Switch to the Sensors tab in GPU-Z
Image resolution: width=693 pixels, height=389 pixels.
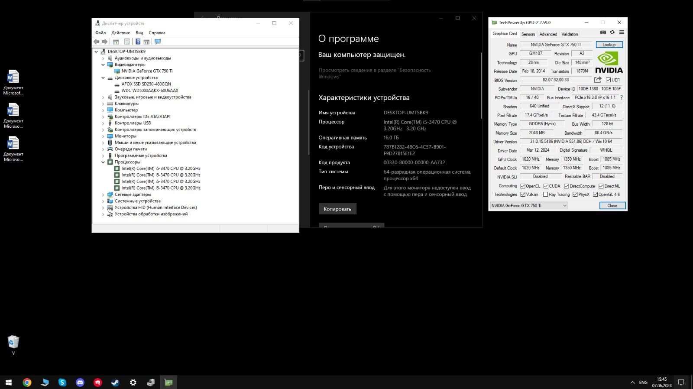coord(528,34)
